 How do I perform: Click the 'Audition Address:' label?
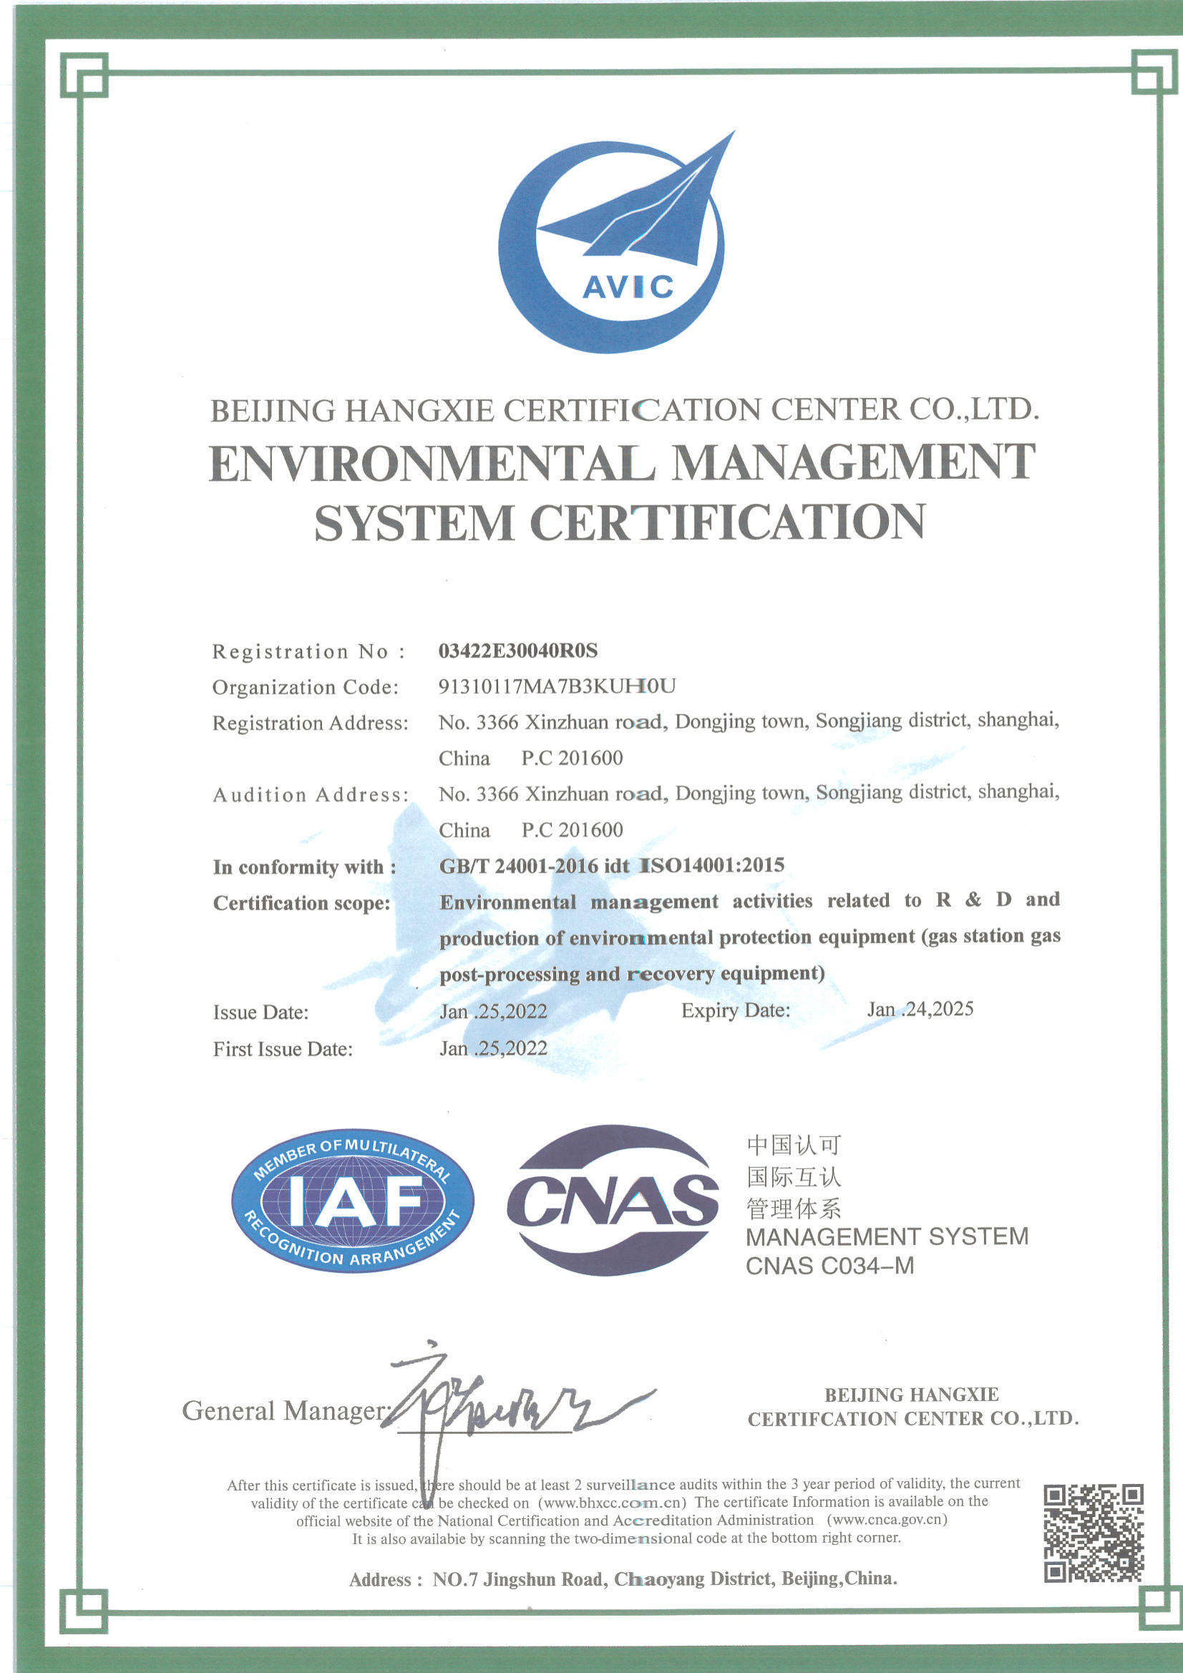[x=311, y=794]
